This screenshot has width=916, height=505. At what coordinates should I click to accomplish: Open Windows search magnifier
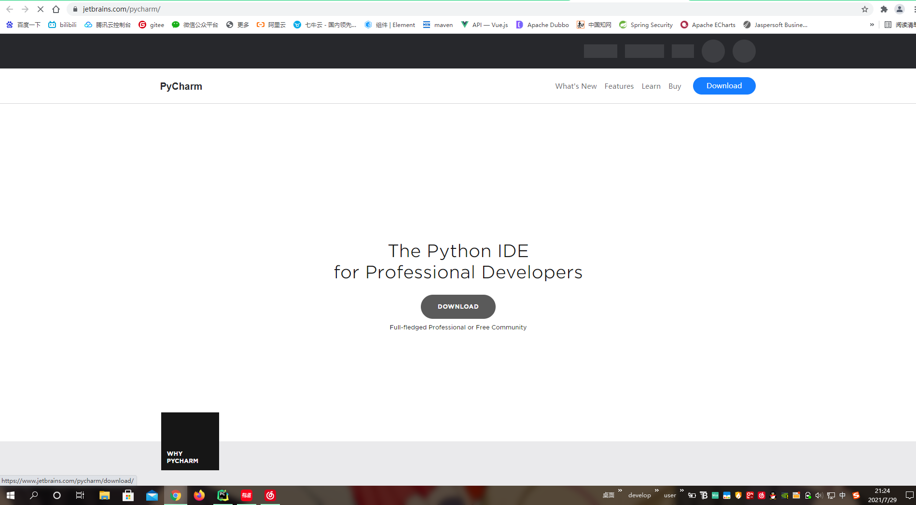(x=34, y=495)
